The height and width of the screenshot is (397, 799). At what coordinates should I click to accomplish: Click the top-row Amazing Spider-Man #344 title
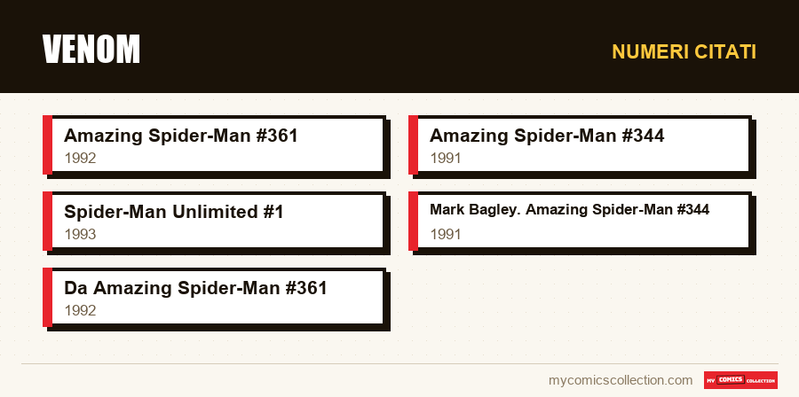coord(547,136)
